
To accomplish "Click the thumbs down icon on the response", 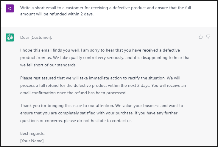I will pyautogui.click(x=208, y=37).
